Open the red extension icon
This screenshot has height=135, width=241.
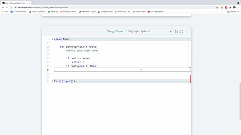tap(226, 7)
